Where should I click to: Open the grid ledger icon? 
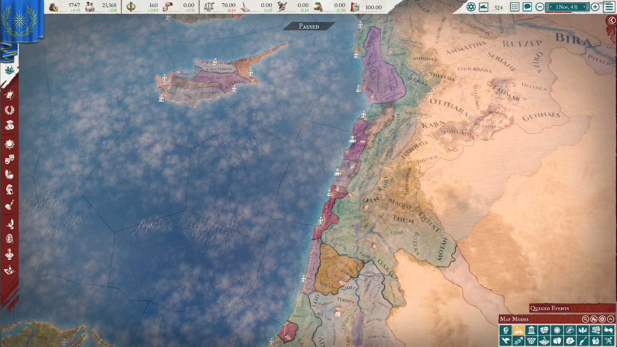[x=514, y=7]
